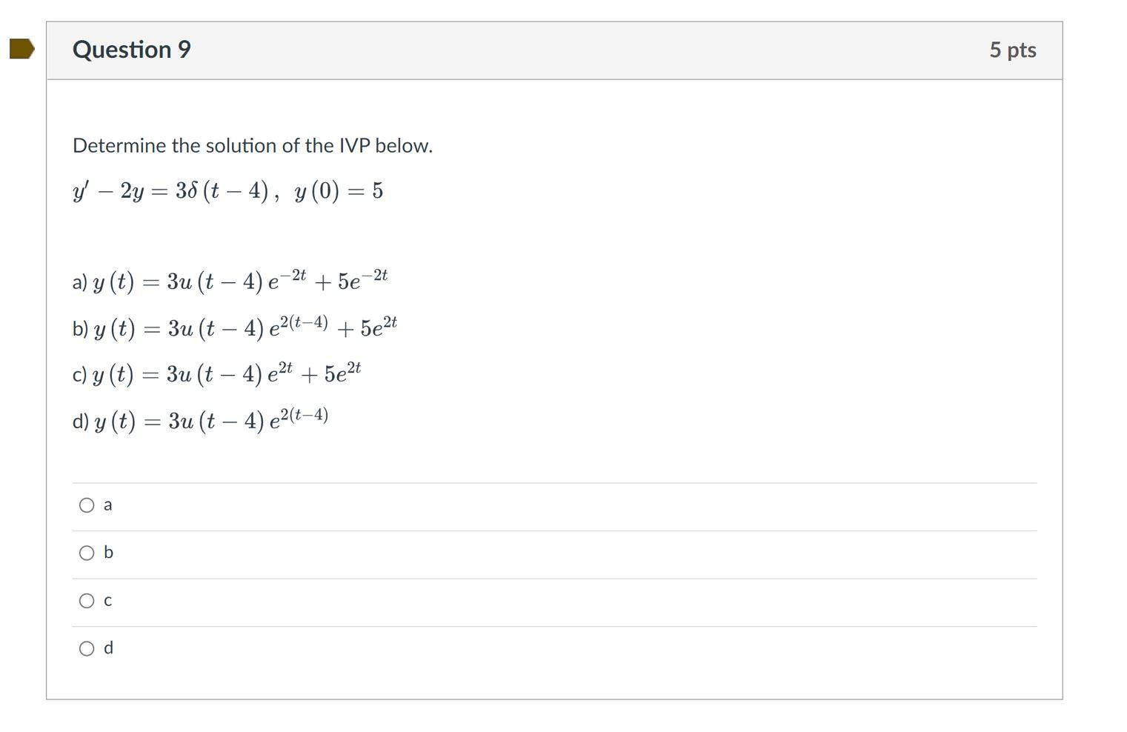1127x732 pixels.
Task: Select the radio button for answer a
Action: coord(87,505)
